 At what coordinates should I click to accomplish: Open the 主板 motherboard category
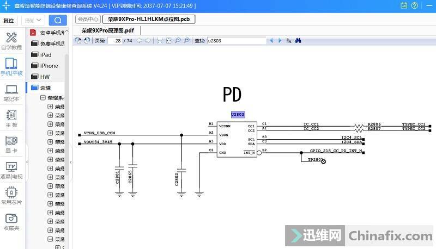(11, 118)
